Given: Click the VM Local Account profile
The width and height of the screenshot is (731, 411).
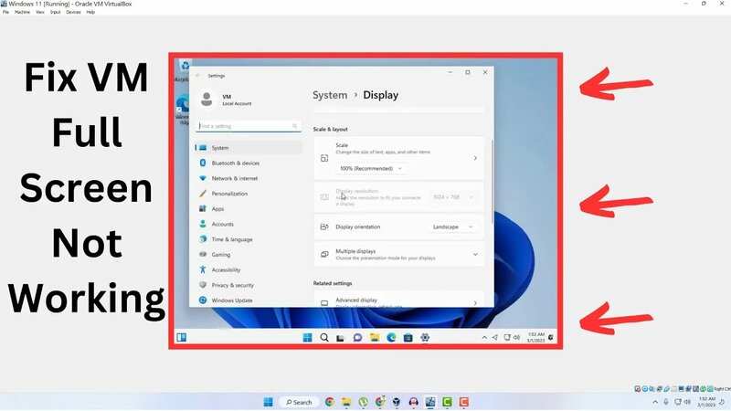Looking at the screenshot, I should click(226, 100).
